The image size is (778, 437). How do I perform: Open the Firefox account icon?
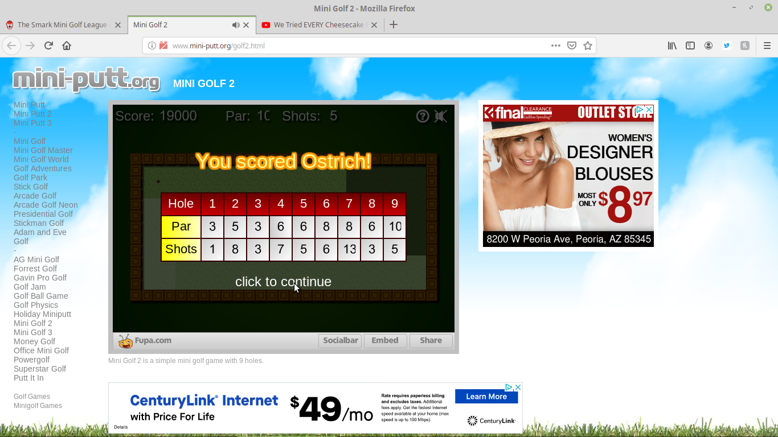tap(709, 46)
